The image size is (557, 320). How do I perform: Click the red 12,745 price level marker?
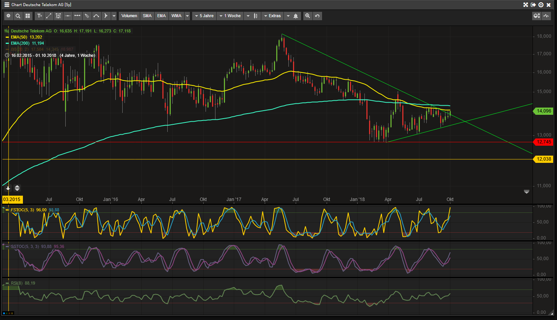click(544, 142)
